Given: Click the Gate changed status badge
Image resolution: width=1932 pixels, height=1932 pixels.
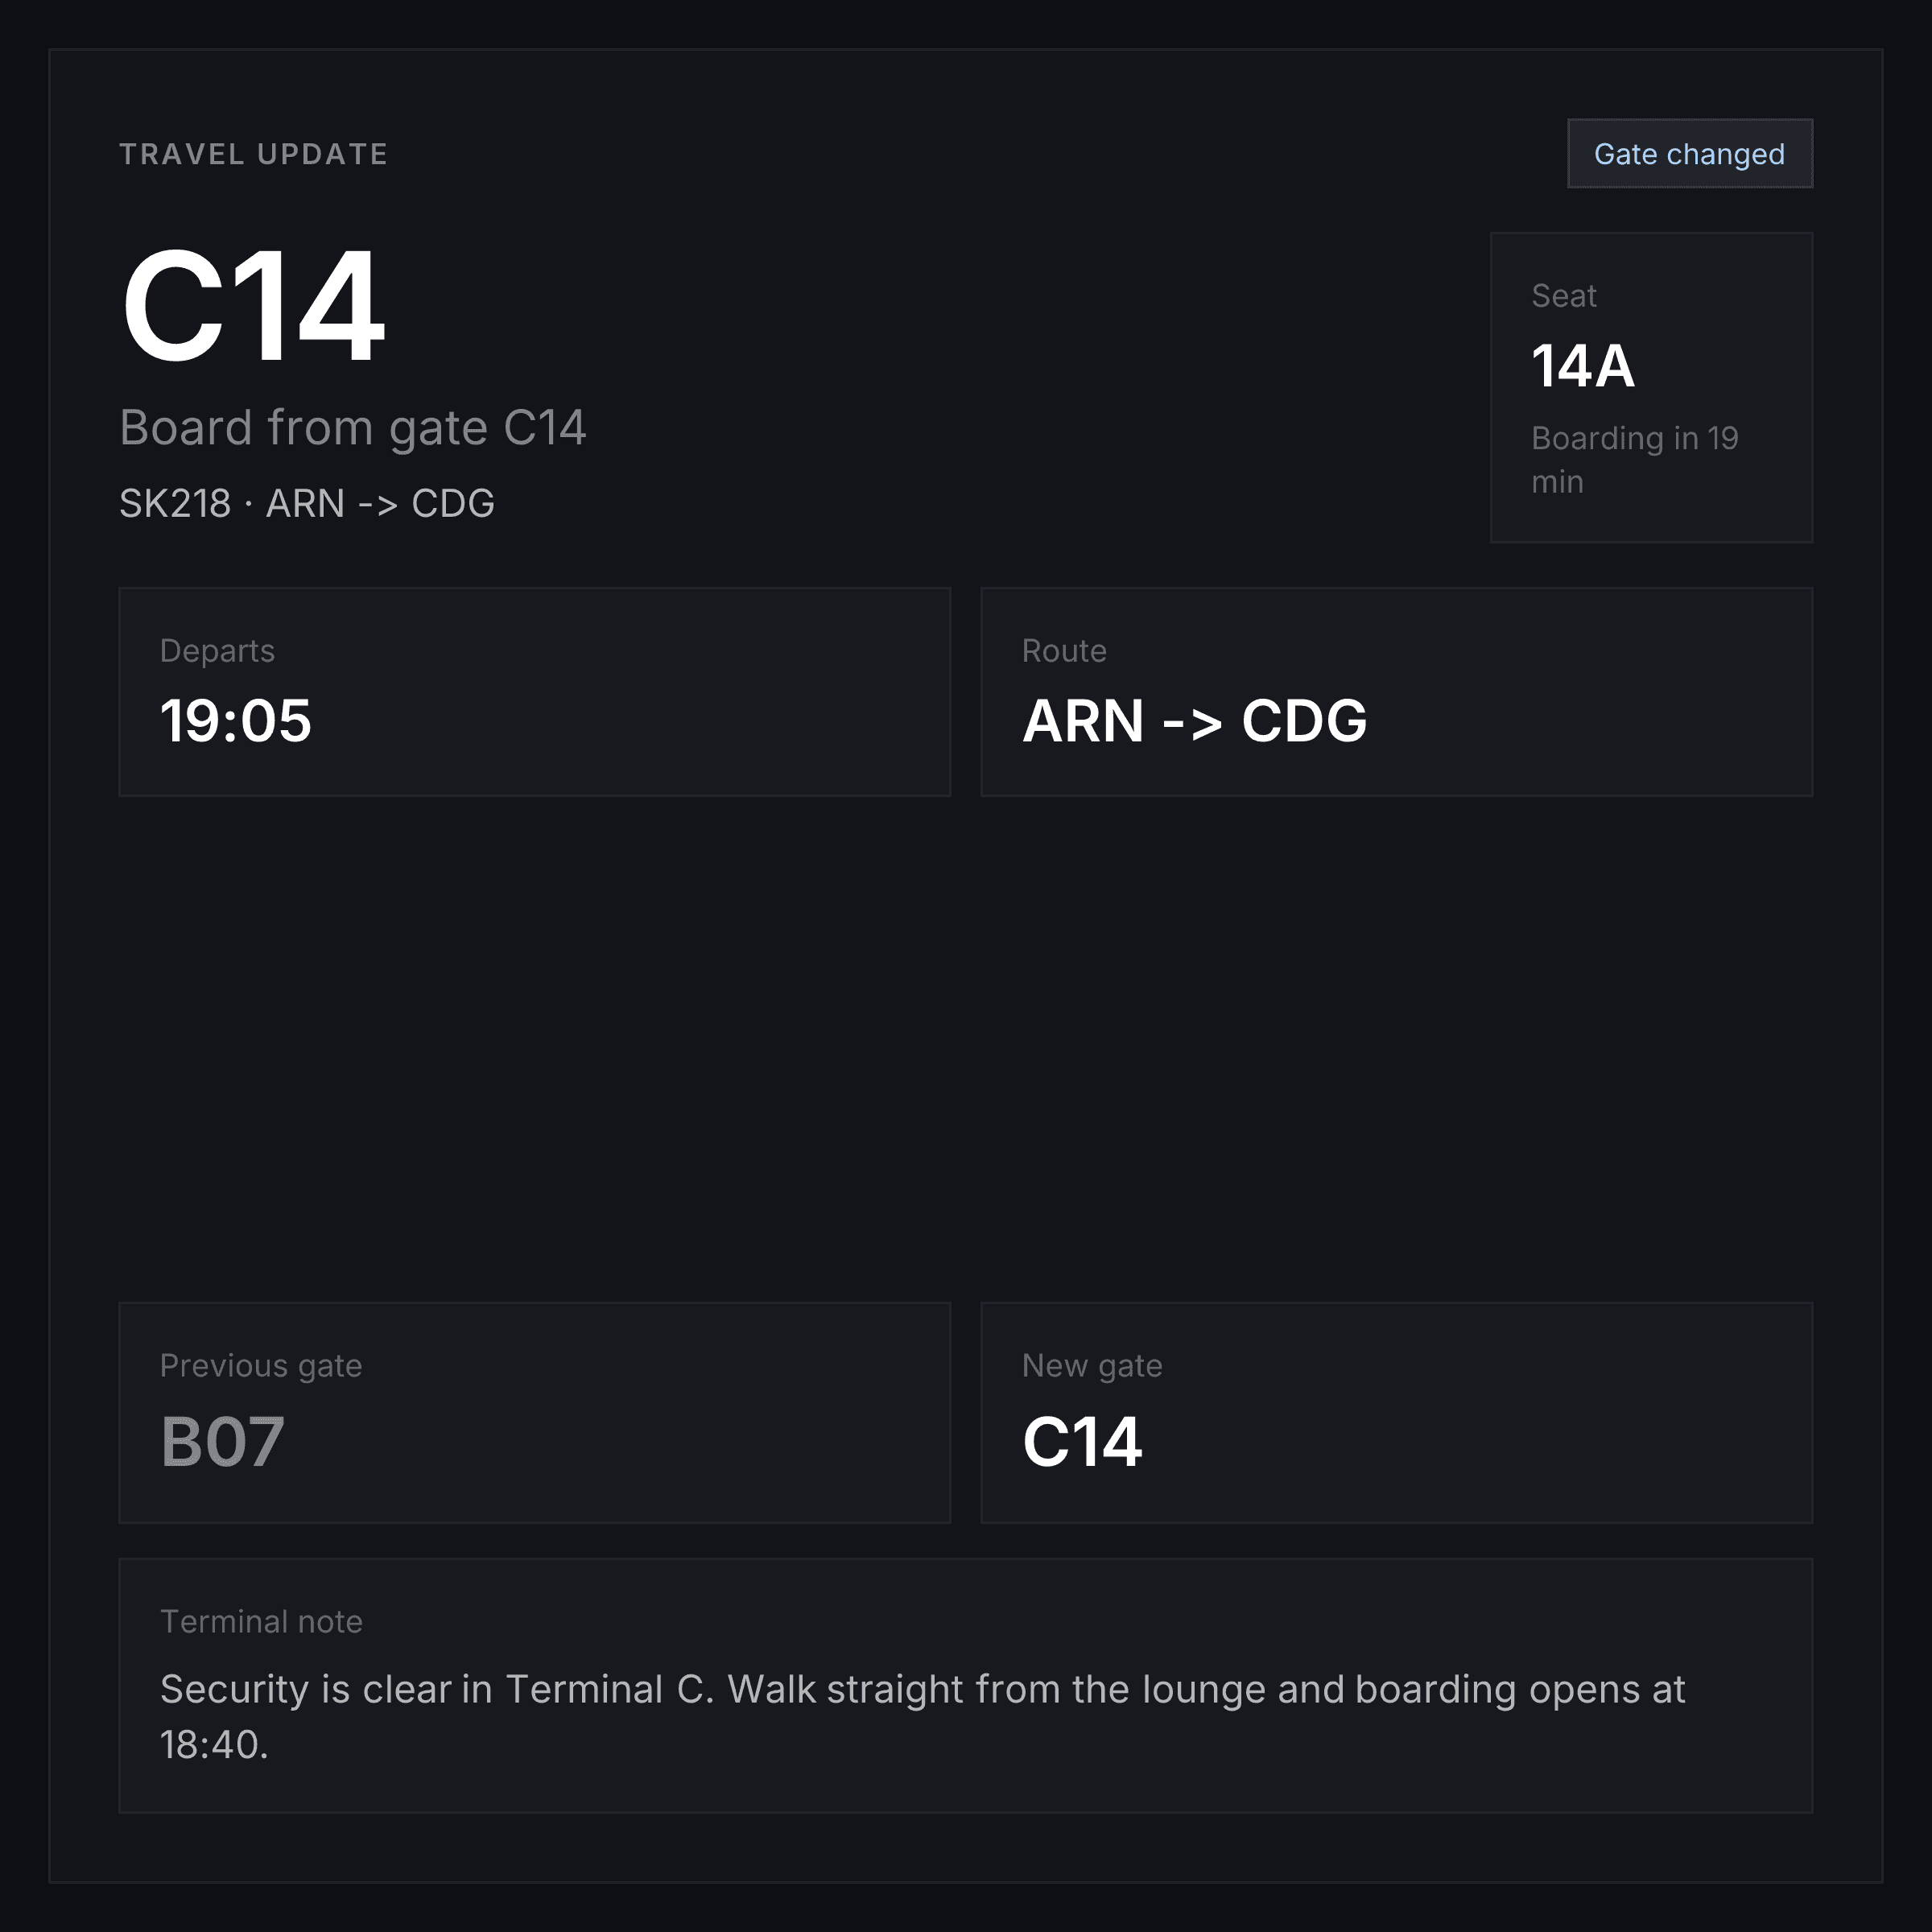Looking at the screenshot, I should [1689, 154].
